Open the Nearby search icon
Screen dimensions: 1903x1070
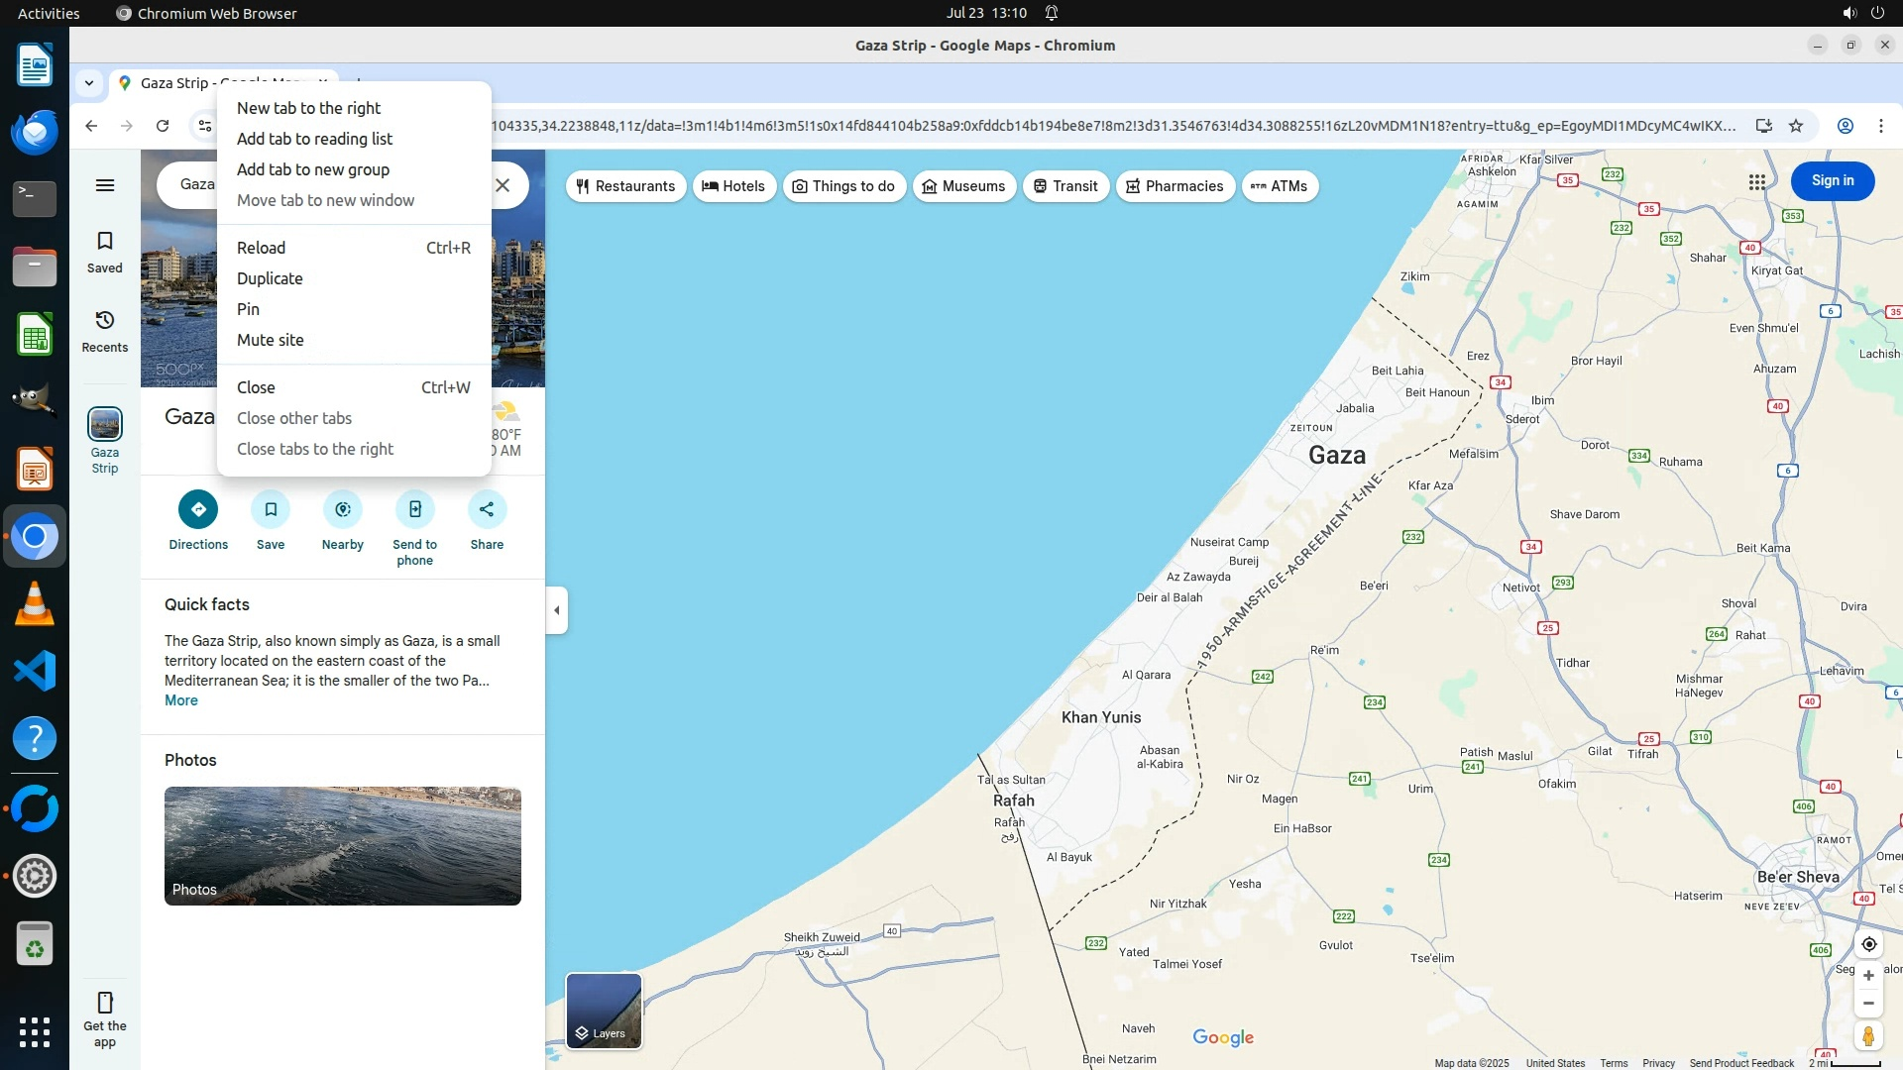coord(343,509)
